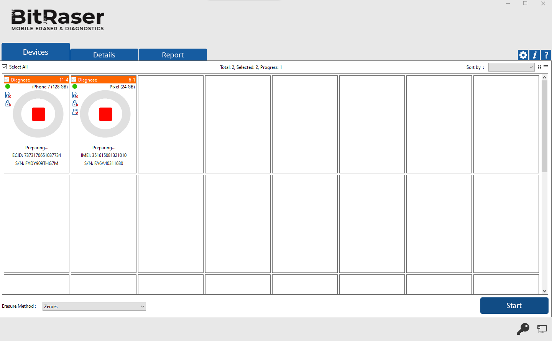Open the settings gear icon
Viewport: 552px width, 341px height.
(x=523, y=55)
